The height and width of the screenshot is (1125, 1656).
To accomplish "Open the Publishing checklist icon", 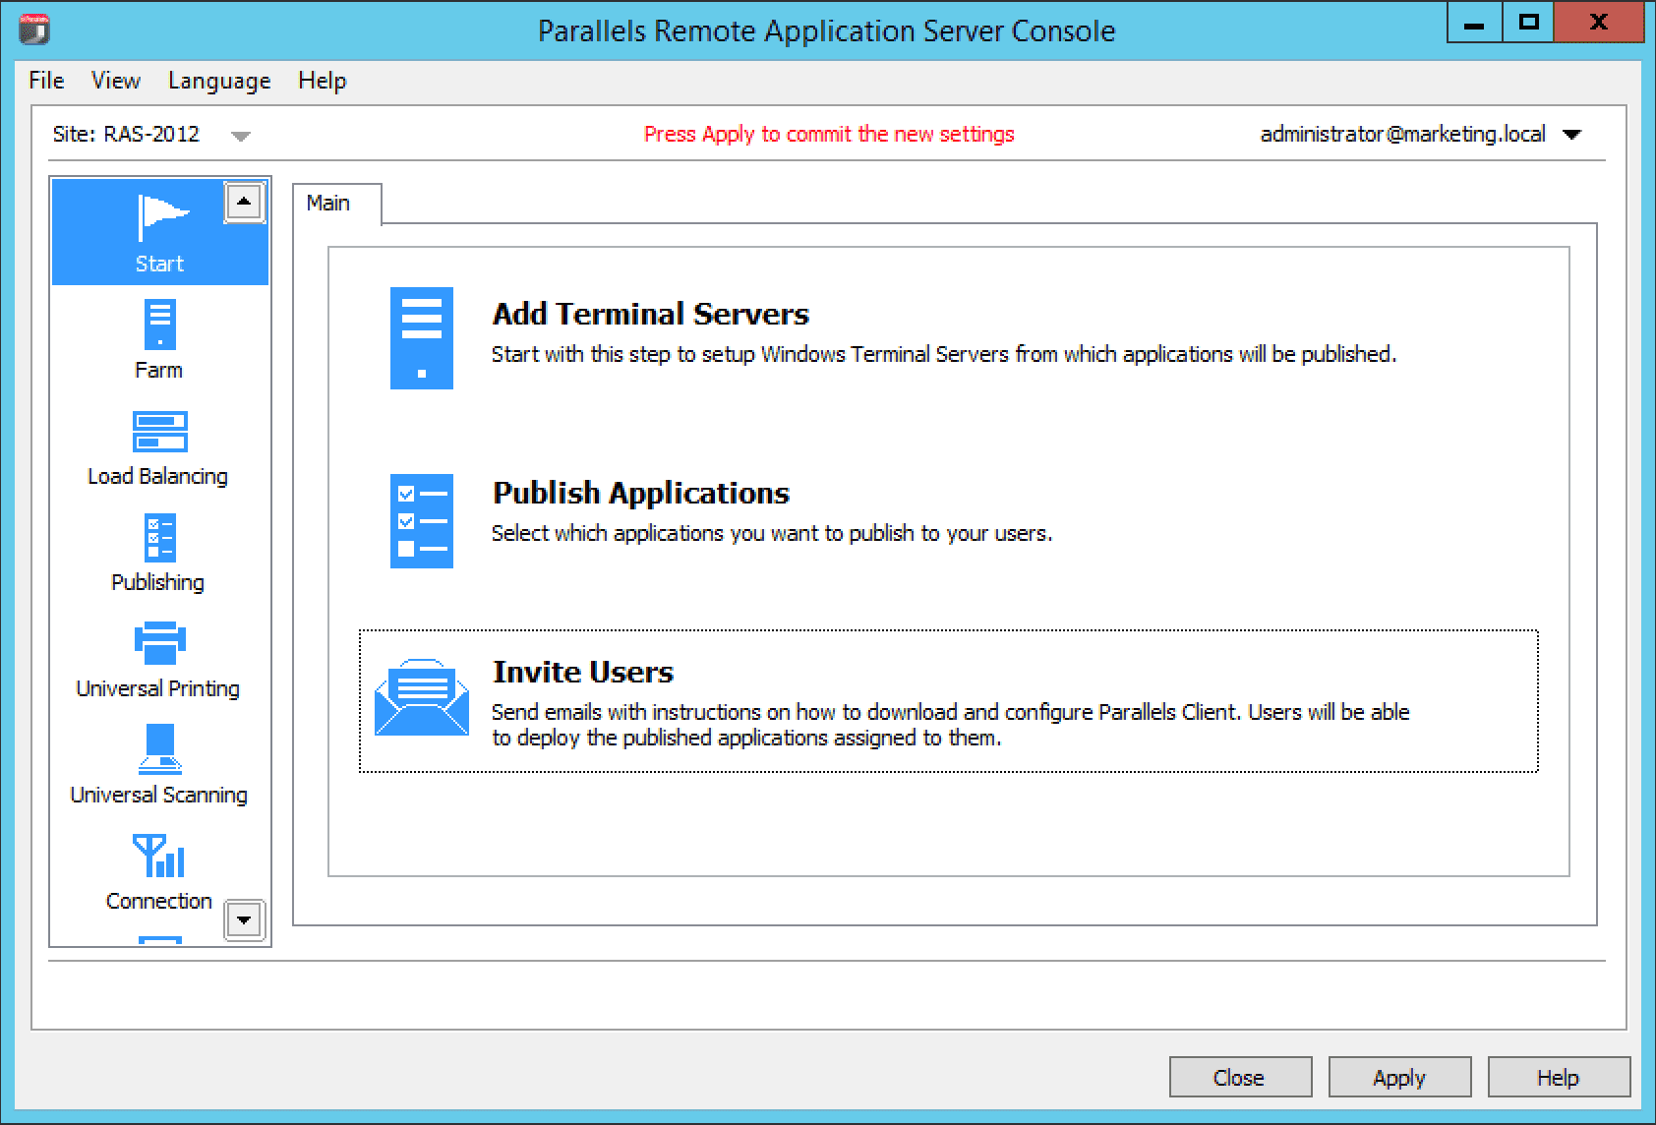I will tap(160, 538).
